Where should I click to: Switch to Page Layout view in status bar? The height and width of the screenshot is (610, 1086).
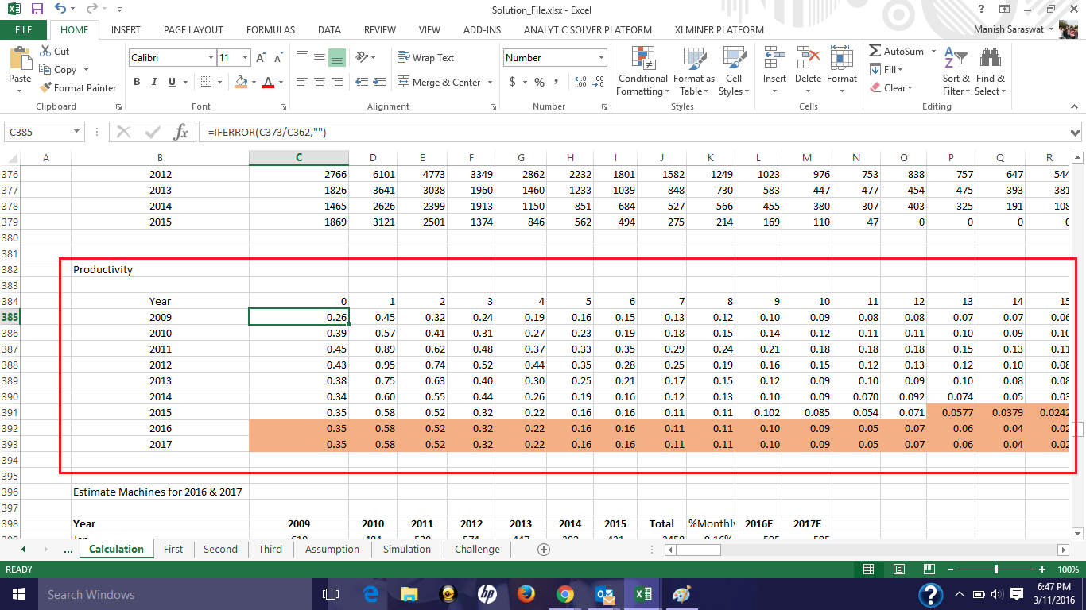click(x=898, y=569)
